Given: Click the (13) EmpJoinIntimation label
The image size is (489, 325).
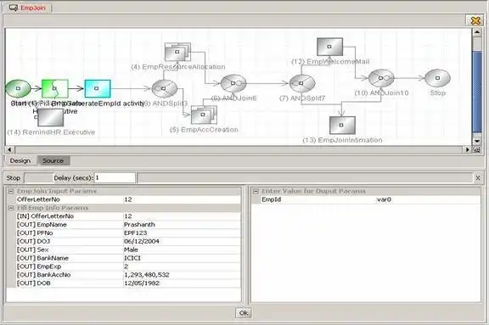Looking at the screenshot, I should (342, 140).
